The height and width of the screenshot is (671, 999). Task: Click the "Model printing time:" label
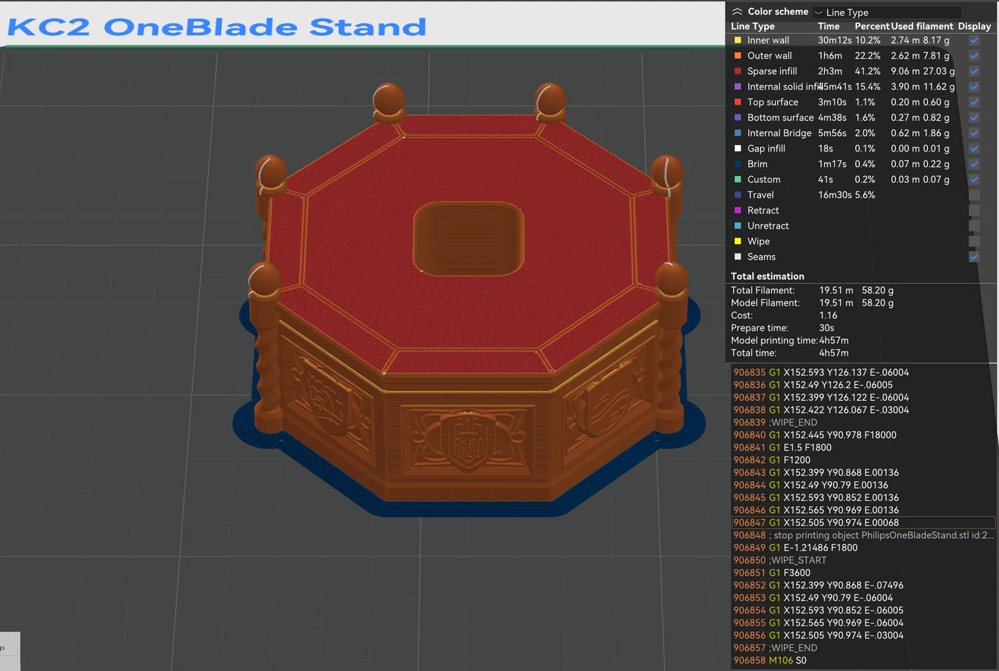[x=774, y=340]
